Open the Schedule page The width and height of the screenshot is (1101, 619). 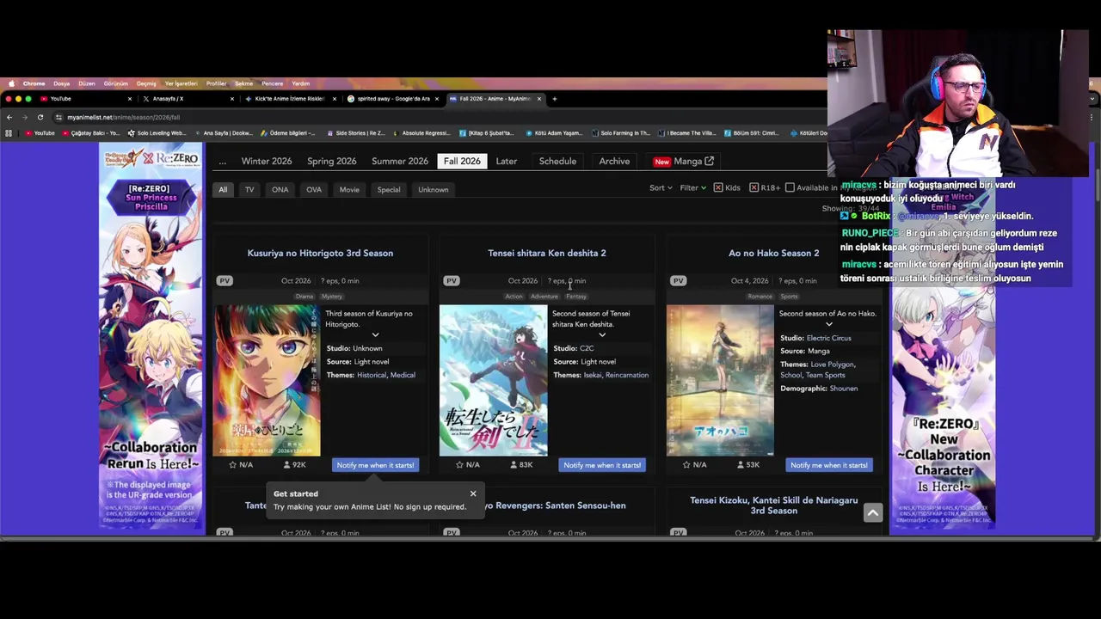point(557,161)
